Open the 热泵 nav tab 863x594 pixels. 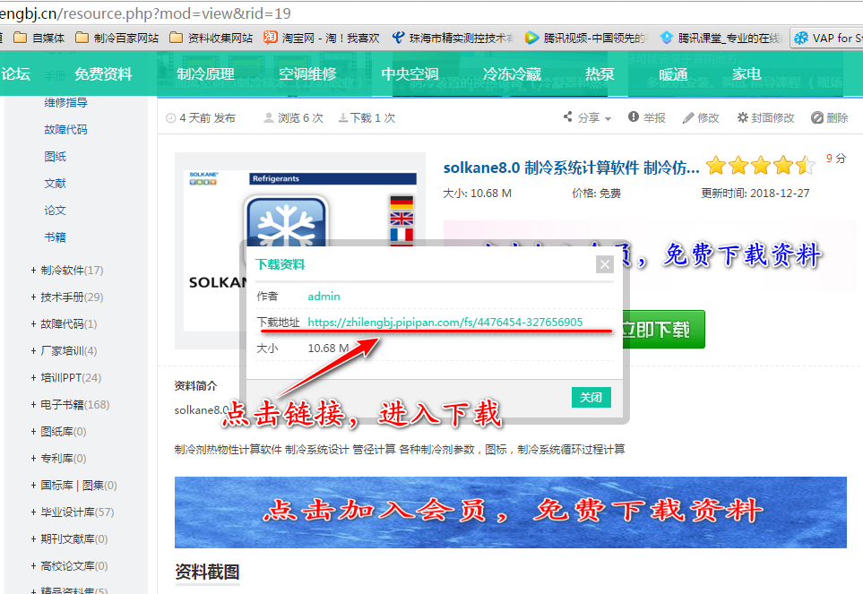(600, 73)
